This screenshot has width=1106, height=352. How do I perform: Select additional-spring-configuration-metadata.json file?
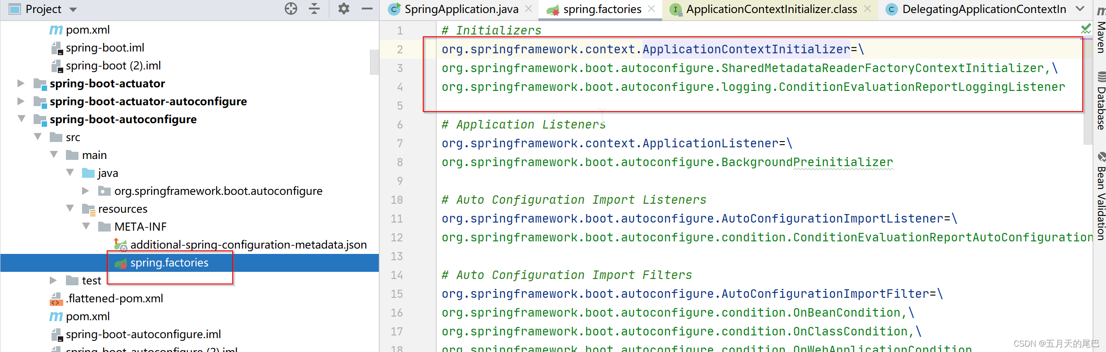tap(248, 245)
